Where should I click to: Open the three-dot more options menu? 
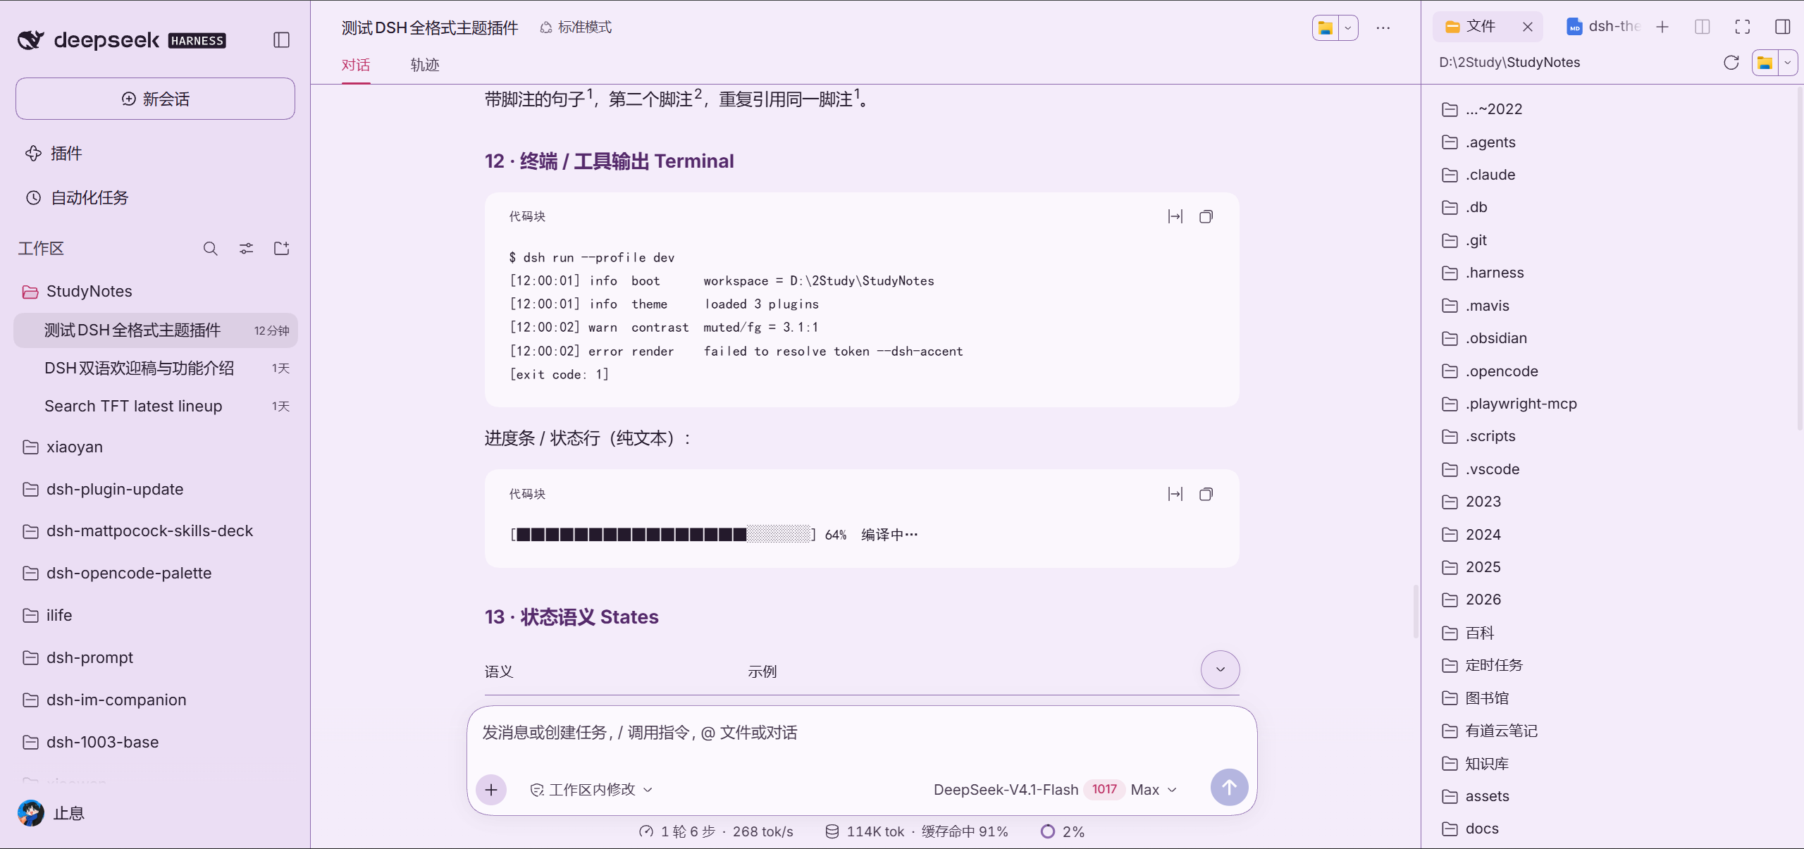(x=1383, y=28)
